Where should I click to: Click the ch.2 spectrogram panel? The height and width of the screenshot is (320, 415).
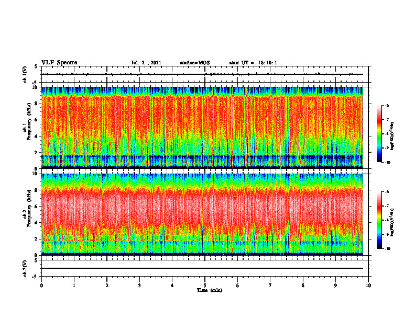pyautogui.click(x=202, y=214)
